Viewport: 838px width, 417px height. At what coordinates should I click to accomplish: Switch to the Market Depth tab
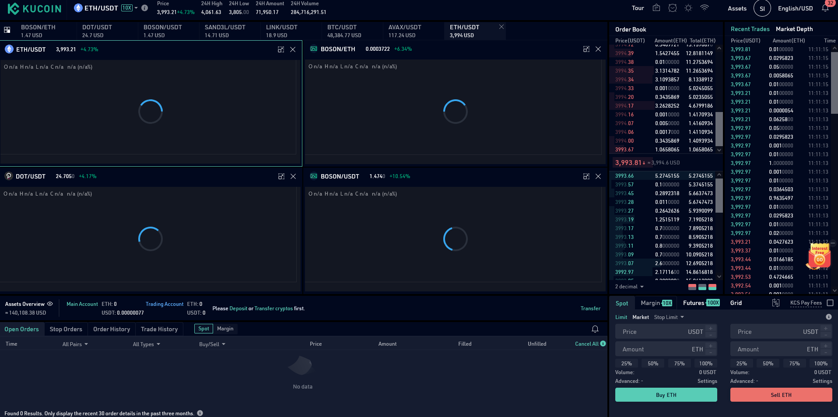pos(794,29)
